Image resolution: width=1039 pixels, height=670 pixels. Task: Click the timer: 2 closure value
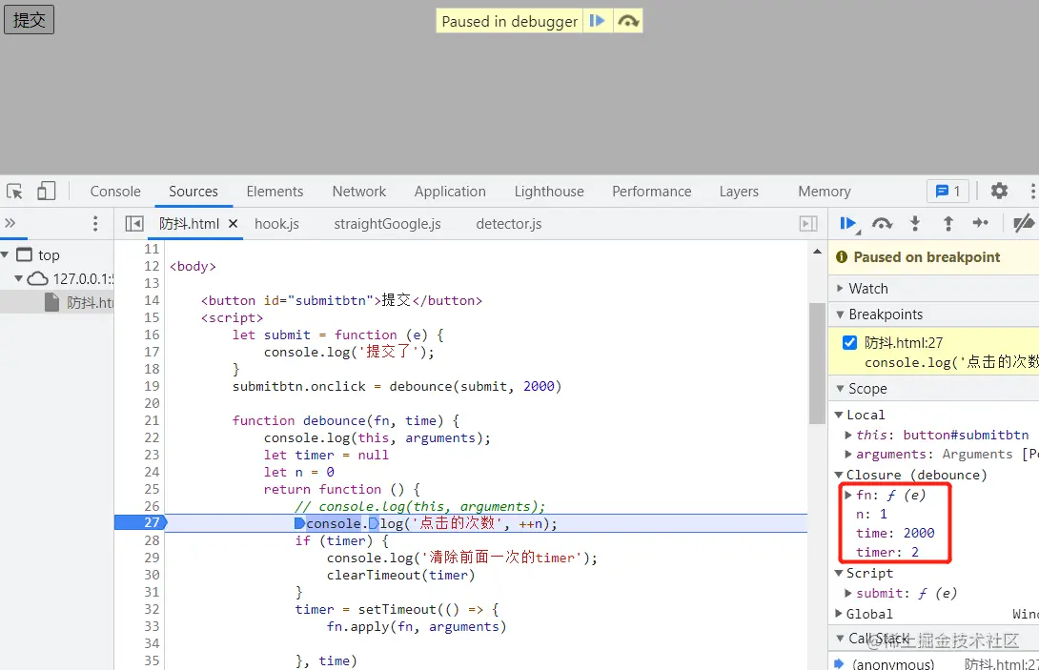click(x=886, y=552)
